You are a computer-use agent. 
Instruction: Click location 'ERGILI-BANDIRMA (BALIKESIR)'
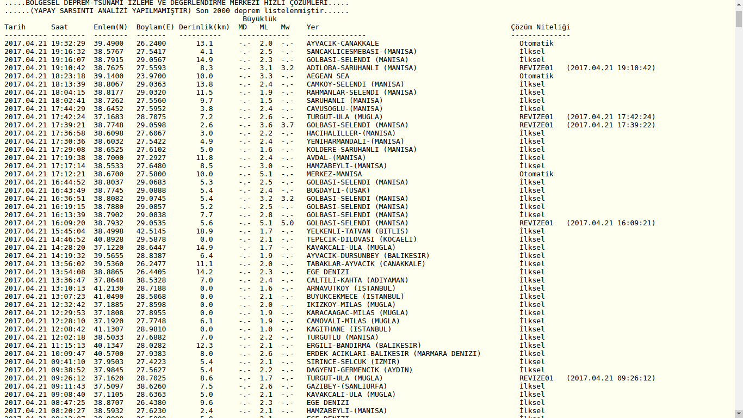pyautogui.click(x=364, y=346)
